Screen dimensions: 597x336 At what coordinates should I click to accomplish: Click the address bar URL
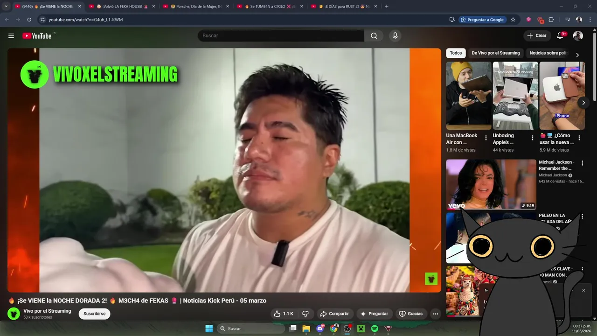point(86,20)
